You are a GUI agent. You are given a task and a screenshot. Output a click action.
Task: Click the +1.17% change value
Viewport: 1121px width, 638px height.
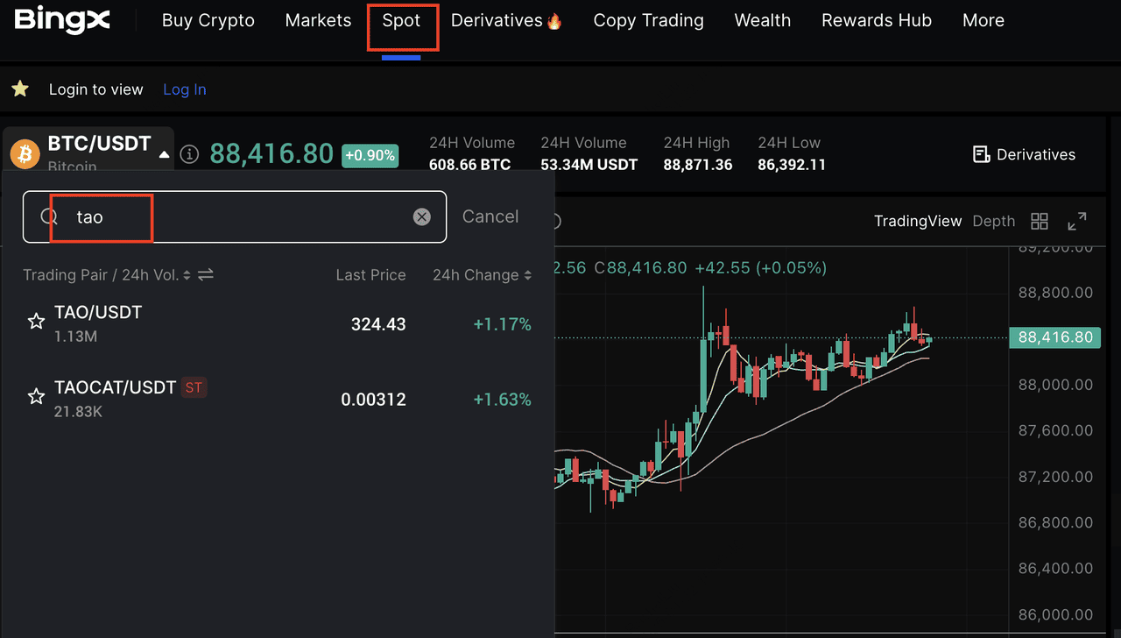(503, 324)
